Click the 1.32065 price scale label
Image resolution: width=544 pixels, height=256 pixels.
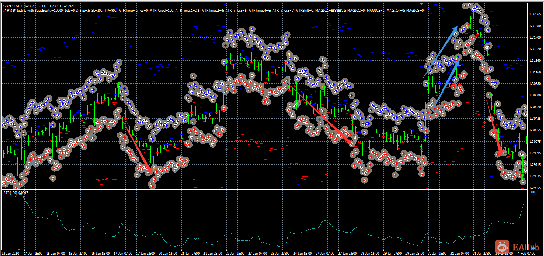(535, 14)
